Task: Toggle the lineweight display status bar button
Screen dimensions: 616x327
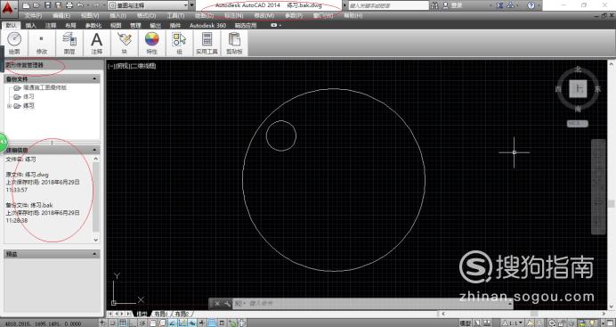Action: click(x=201, y=323)
